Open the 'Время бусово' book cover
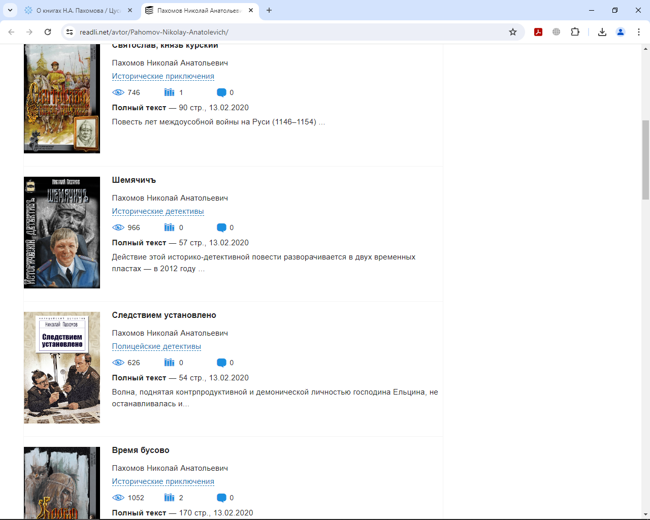This screenshot has width=650, height=520. point(62,483)
